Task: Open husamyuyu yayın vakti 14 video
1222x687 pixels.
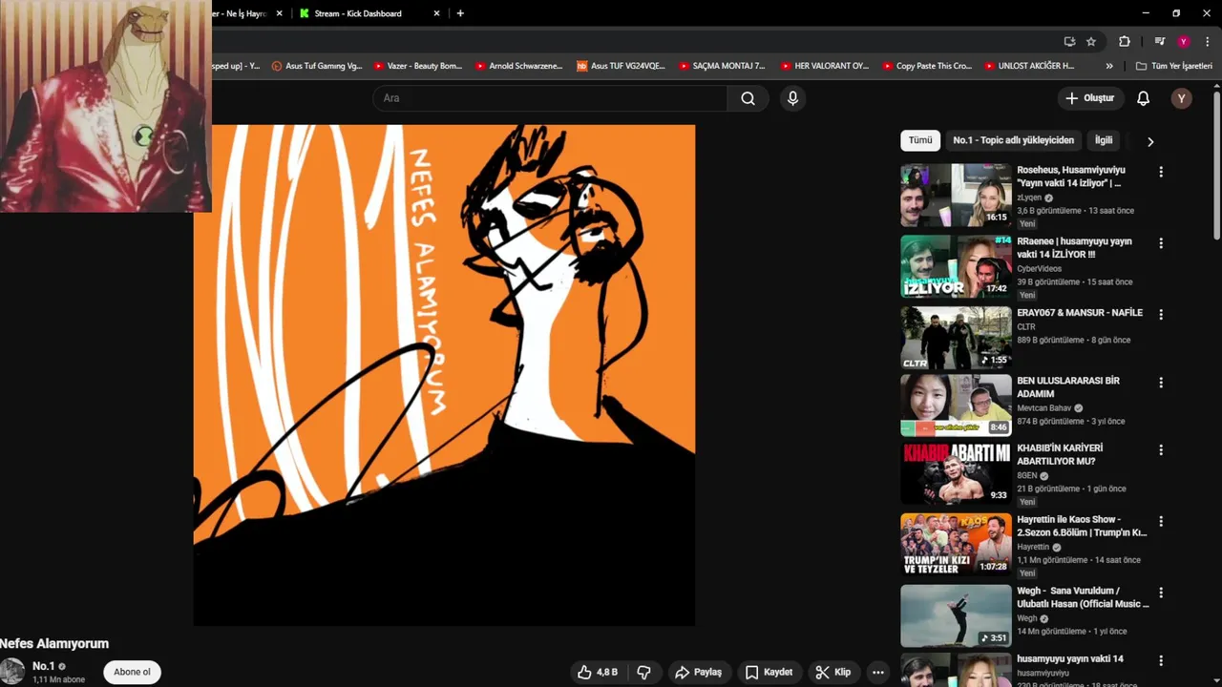Action: click(x=1070, y=658)
